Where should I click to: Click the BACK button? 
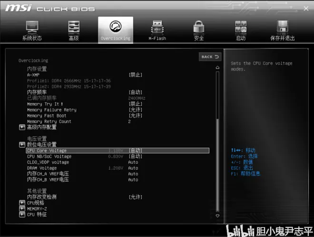tap(210, 57)
